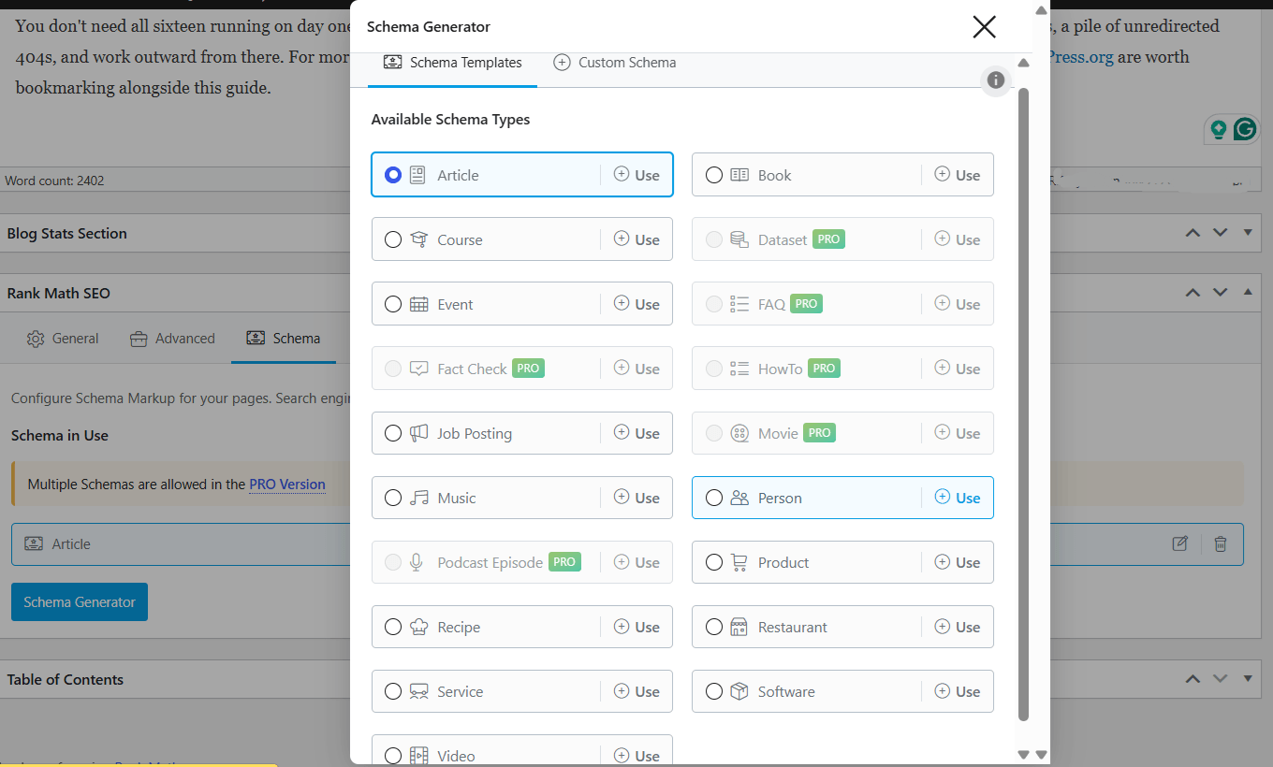This screenshot has height=767, width=1273.
Task: Click Use for Restaurant schema
Action: 958,627
